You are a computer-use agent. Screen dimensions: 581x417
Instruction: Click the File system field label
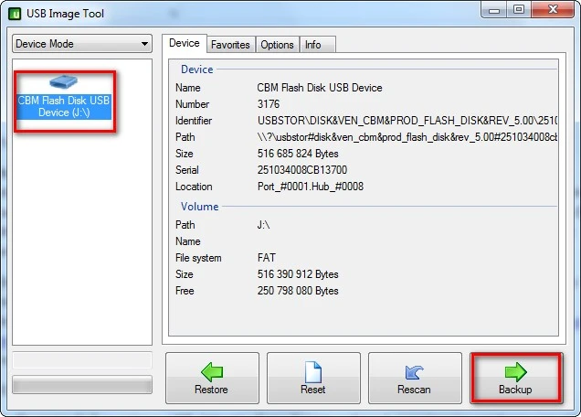(x=198, y=258)
